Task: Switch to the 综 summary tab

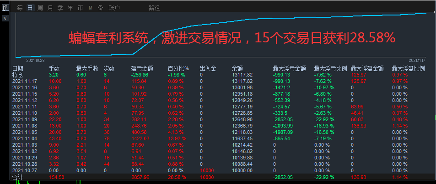Action: [20, 8]
